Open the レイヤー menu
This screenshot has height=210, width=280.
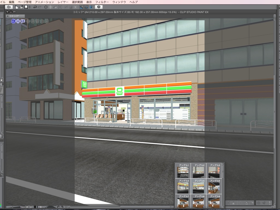(63, 2)
